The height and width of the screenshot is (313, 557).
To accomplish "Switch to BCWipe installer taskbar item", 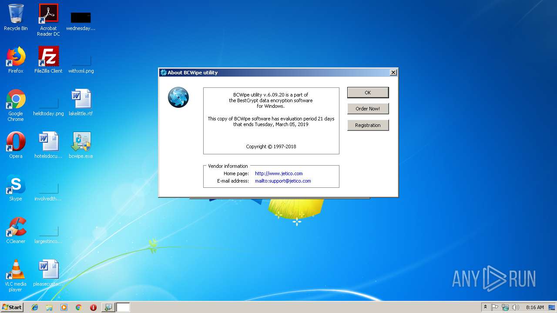I will [108, 307].
